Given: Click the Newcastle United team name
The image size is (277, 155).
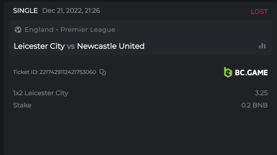Looking at the screenshot, I should point(111,46).
